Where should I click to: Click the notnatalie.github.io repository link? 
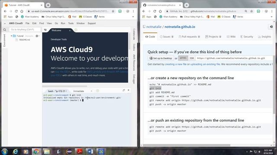click(180, 27)
